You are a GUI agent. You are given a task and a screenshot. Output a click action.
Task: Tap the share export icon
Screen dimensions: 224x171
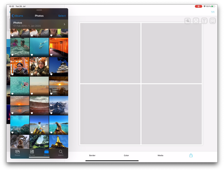pyautogui.click(x=191, y=155)
